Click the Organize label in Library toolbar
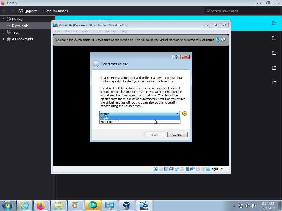 coord(31,11)
